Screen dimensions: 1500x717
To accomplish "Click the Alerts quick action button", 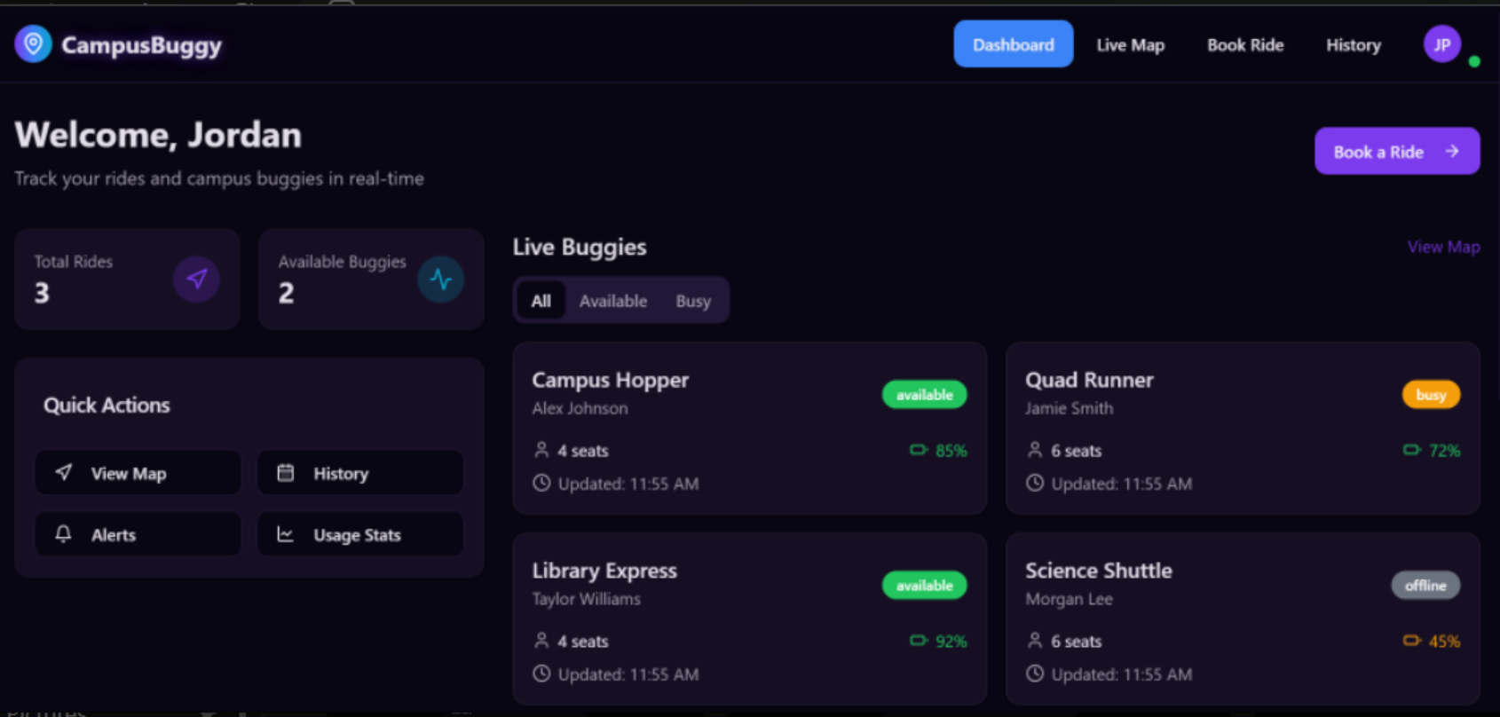I will pyautogui.click(x=138, y=534).
